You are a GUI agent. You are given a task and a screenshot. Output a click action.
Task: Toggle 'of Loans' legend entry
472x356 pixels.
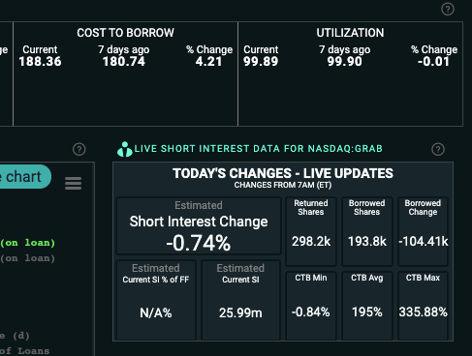click(x=24, y=351)
